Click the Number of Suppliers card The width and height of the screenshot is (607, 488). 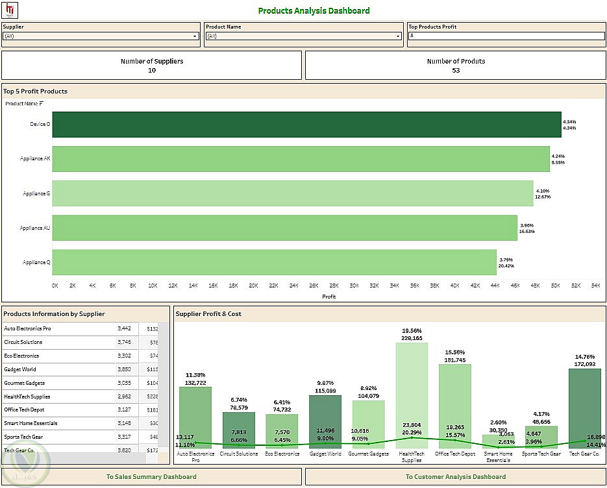pos(152,66)
